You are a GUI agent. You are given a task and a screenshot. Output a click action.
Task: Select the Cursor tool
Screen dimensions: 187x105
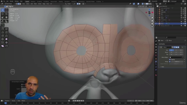point(6,10)
